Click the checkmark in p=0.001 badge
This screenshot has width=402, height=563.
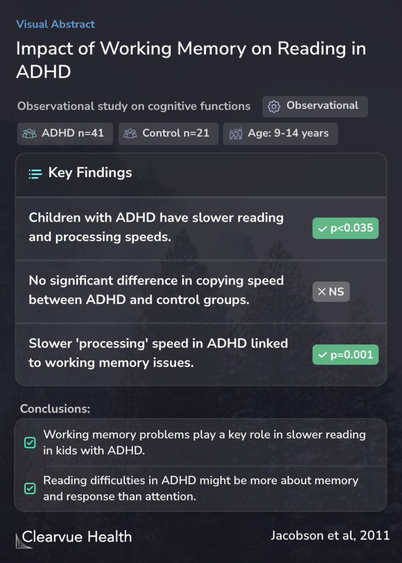coord(322,355)
